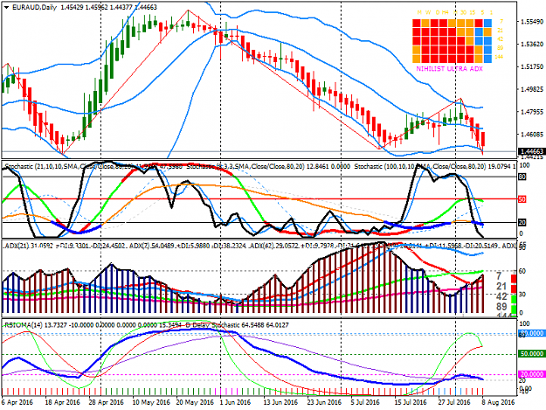546x410 pixels.
Task: Click the 15 Jul 2016 date label
Action: click(x=411, y=402)
